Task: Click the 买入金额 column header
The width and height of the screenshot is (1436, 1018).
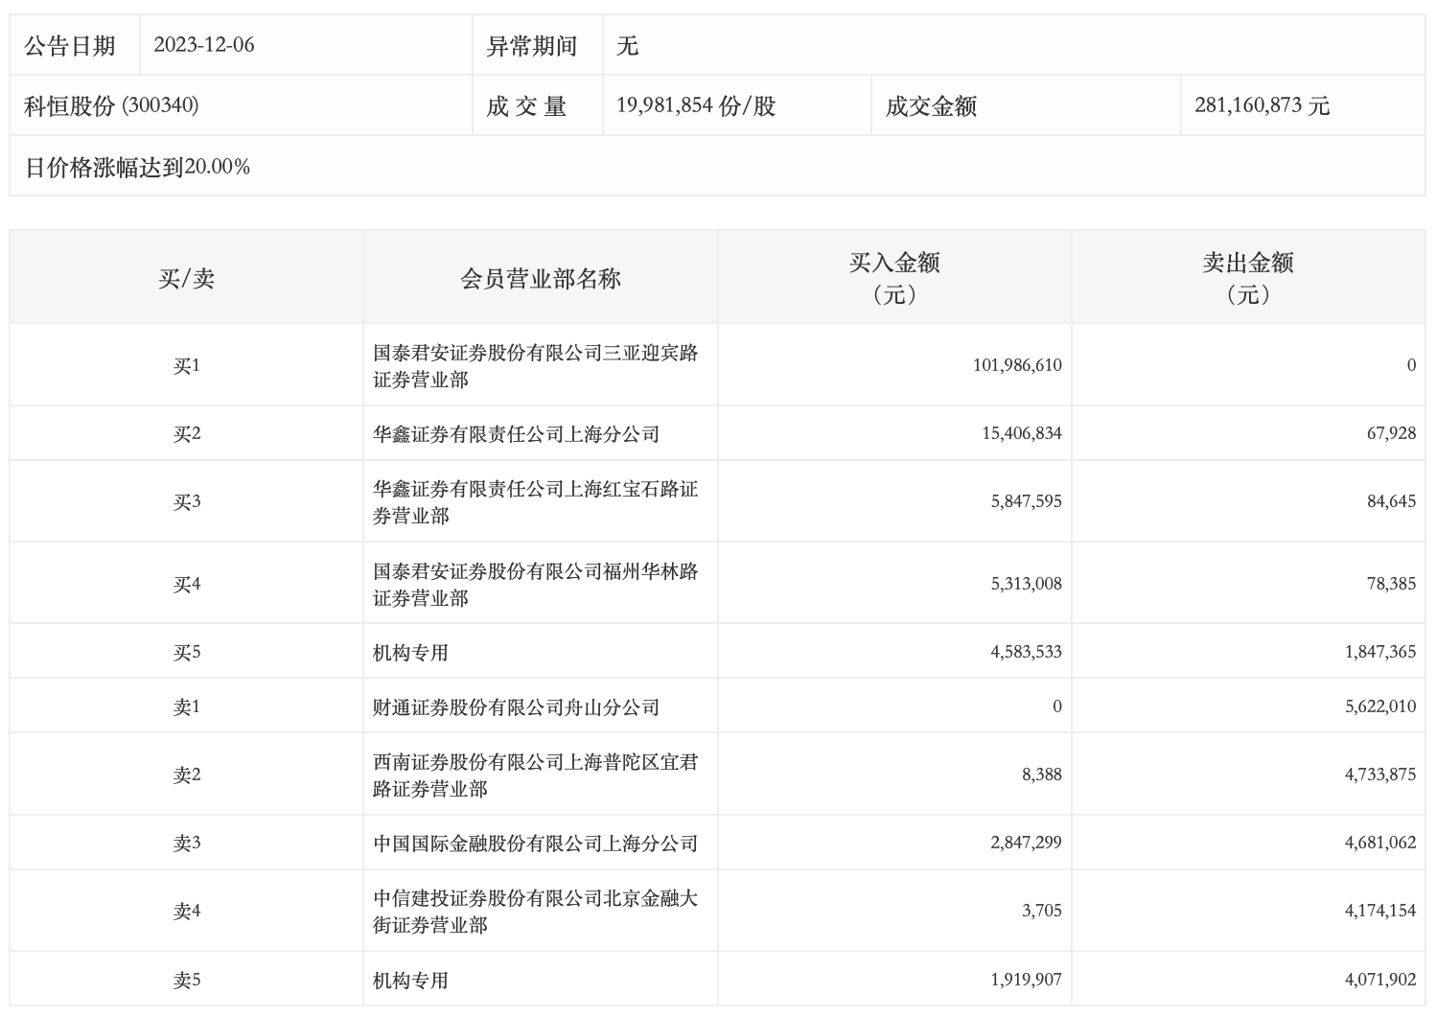Action: (x=894, y=277)
